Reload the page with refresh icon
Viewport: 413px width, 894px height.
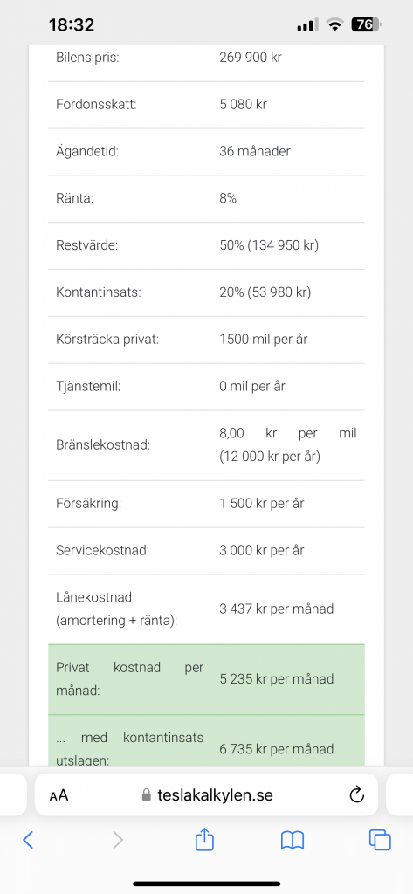[356, 794]
